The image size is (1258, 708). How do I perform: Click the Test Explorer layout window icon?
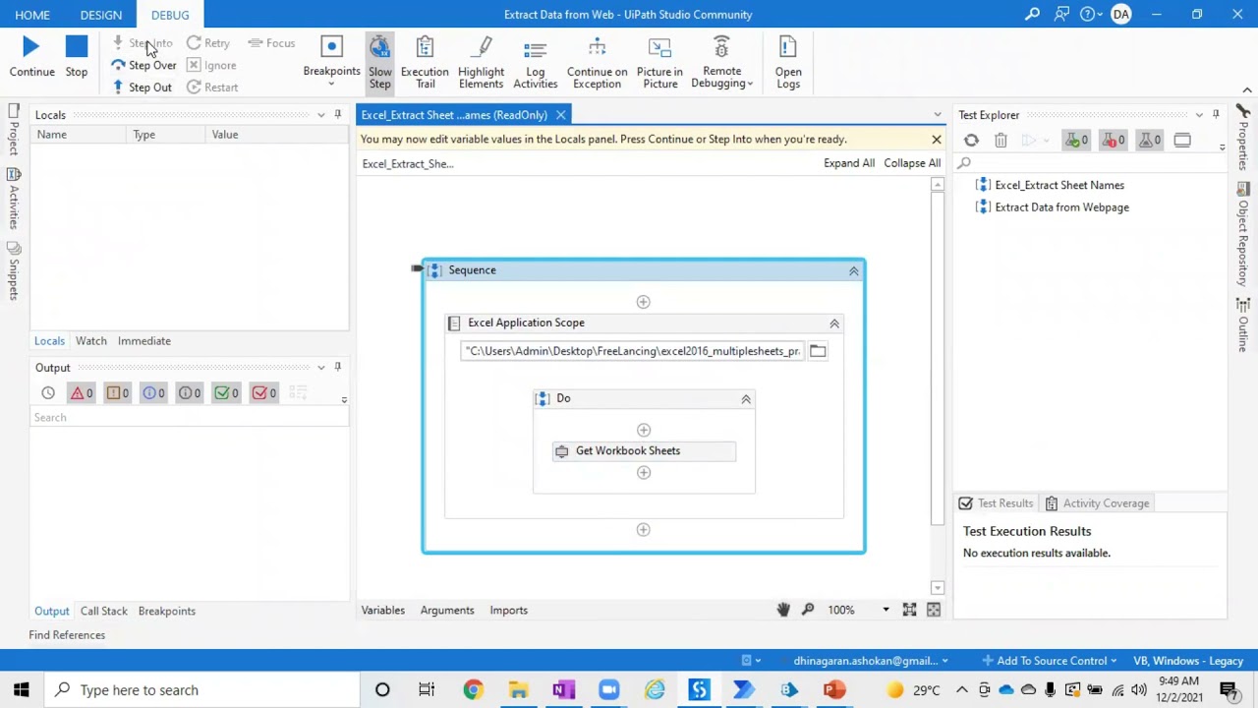point(1182,141)
